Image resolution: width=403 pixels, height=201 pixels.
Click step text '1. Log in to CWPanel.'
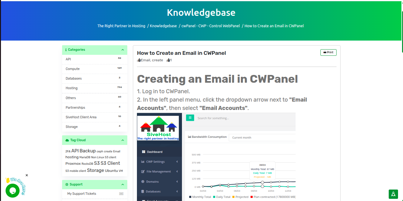coord(163,91)
